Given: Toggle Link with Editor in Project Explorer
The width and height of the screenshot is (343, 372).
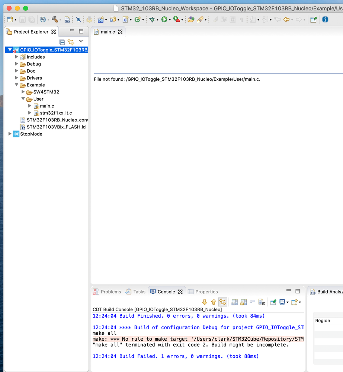Looking at the screenshot, I should tap(71, 42).
